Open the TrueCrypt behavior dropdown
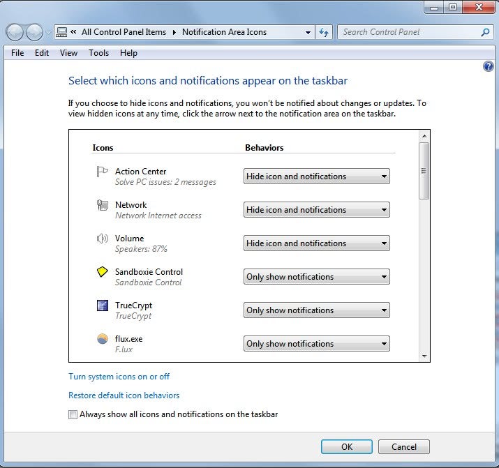 pyautogui.click(x=317, y=310)
